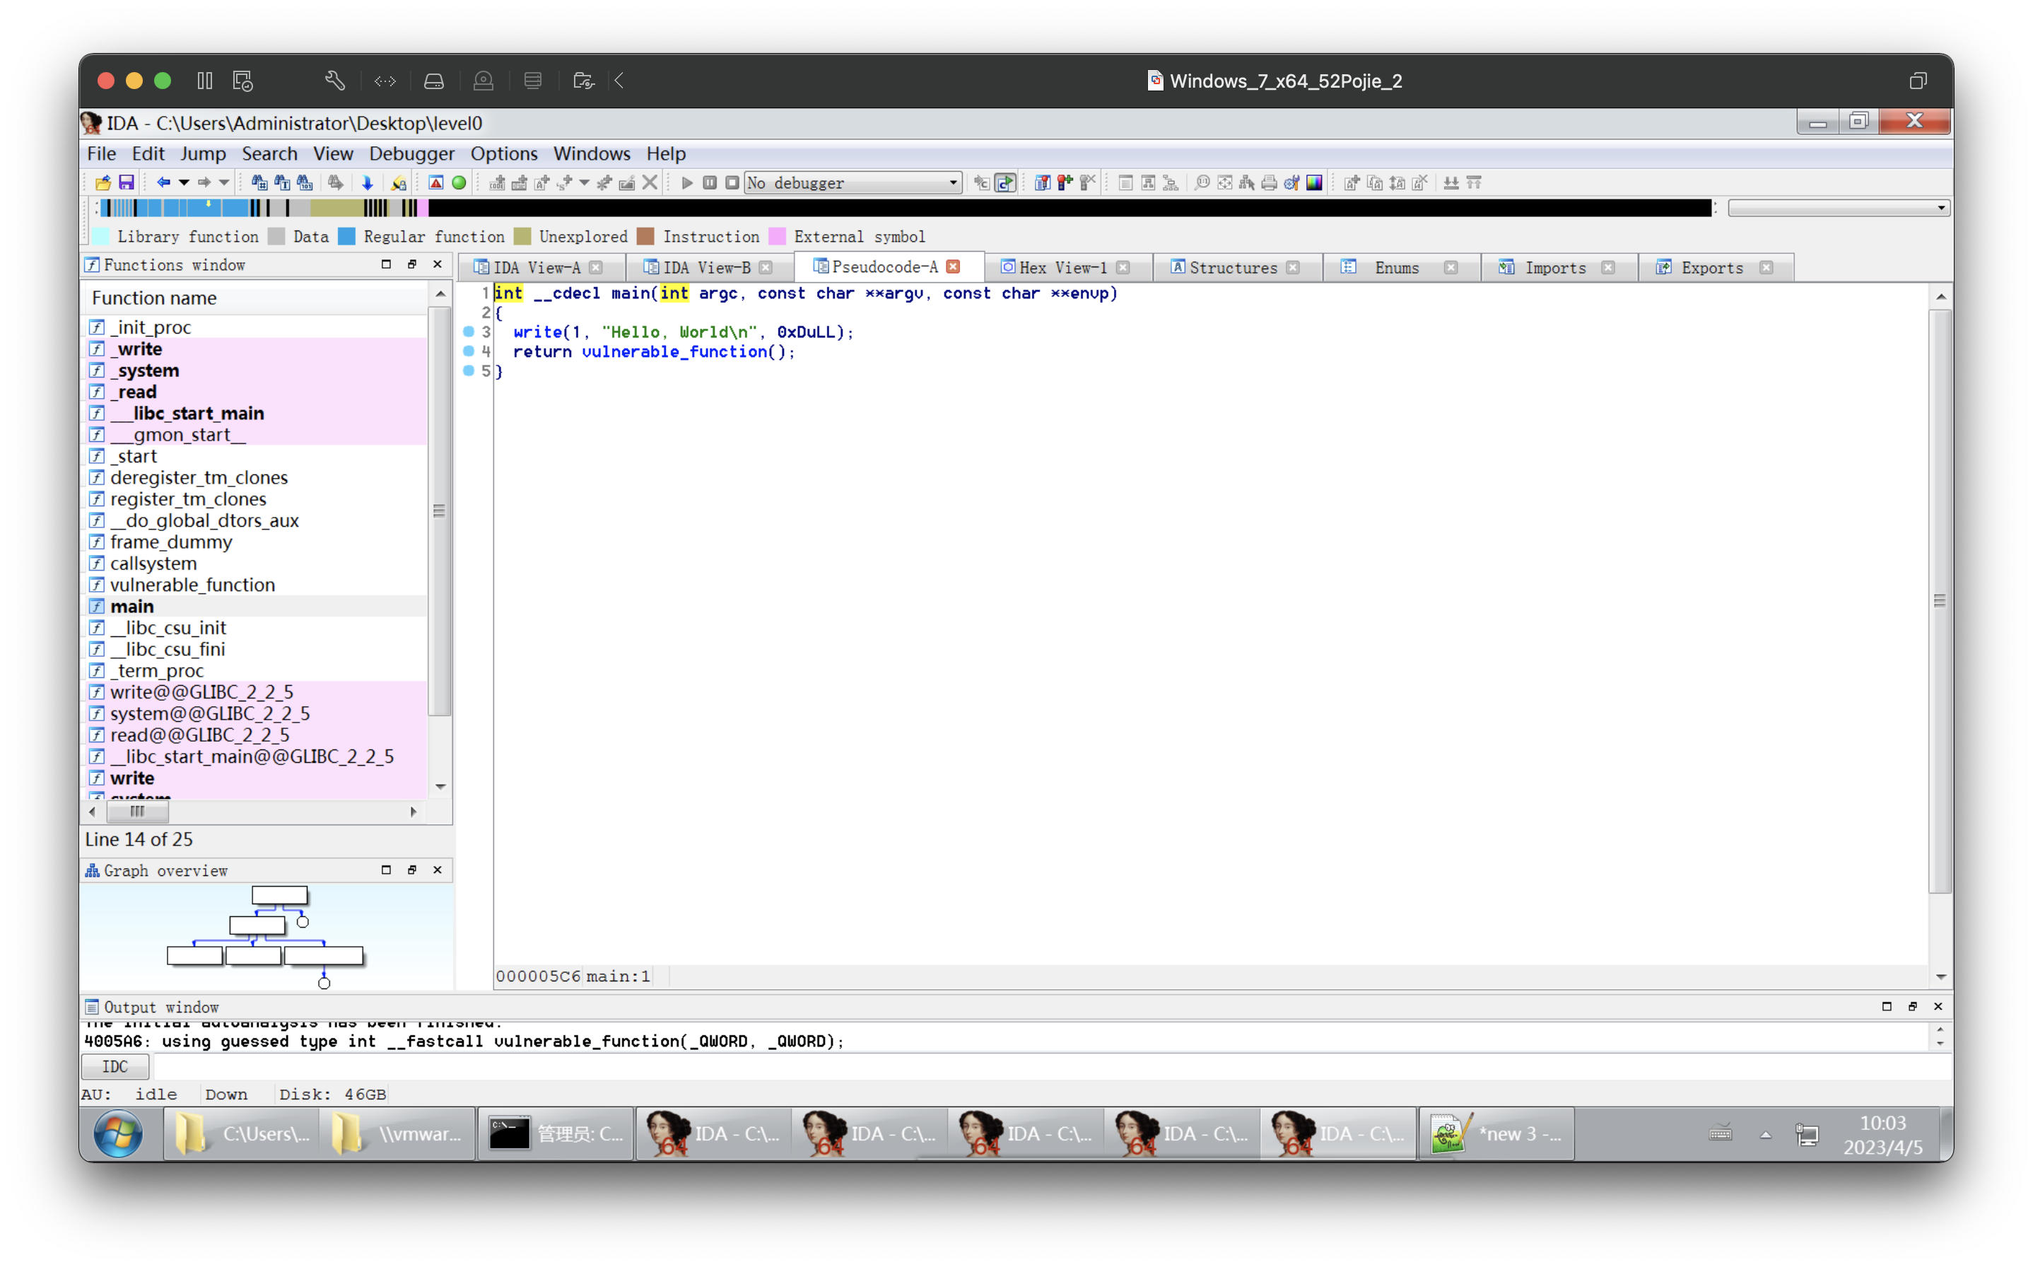The image size is (2033, 1267).
Task: Float the Graph overview panel
Action: coord(412,870)
